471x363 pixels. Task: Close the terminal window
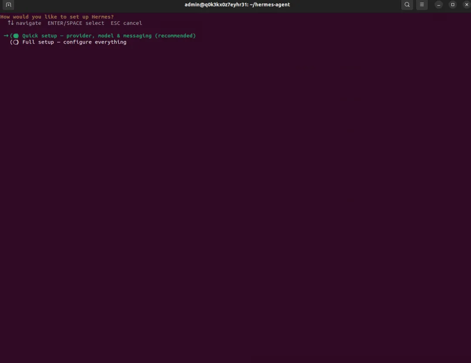coord(467,4)
